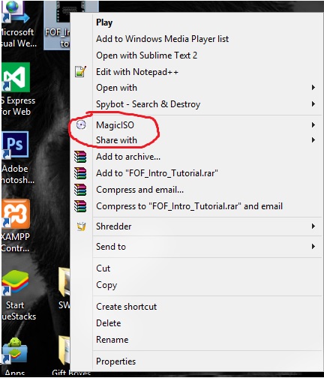Choose Create shortcut

point(127,307)
